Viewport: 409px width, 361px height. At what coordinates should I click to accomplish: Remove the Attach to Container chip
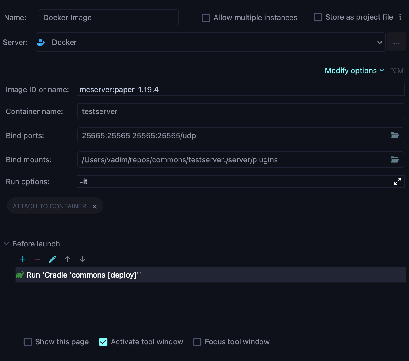coord(95,206)
